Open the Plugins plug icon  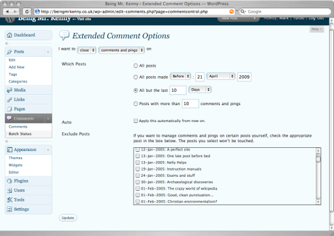point(9,181)
